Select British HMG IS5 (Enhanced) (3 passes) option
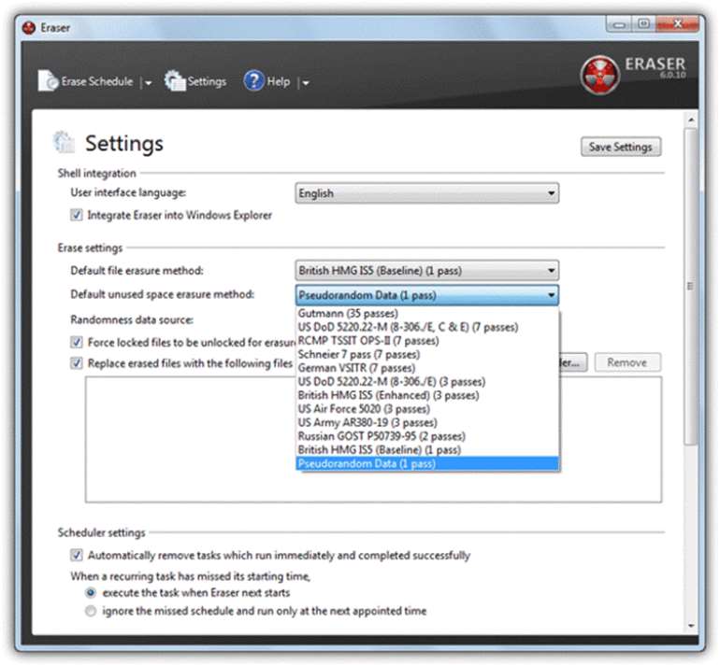The image size is (720, 665). [427, 395]
